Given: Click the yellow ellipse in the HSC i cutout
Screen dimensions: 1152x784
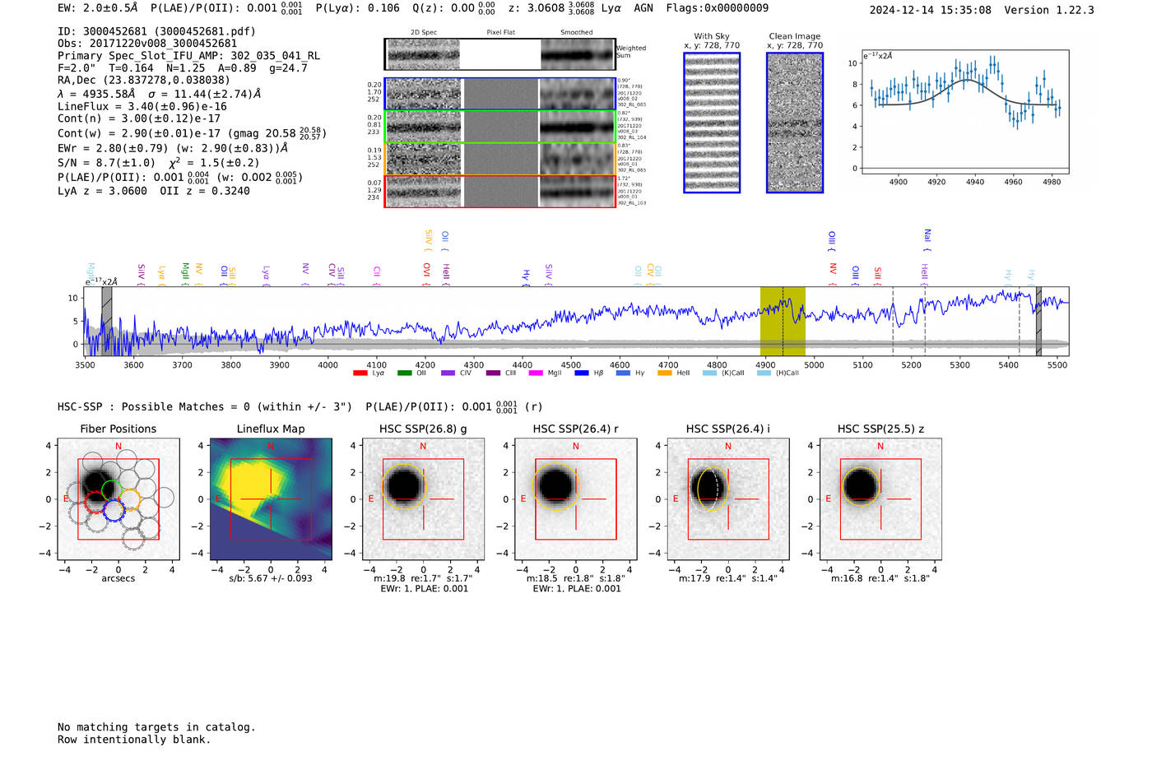Looking at the screenshot, I should pos(713,488).
